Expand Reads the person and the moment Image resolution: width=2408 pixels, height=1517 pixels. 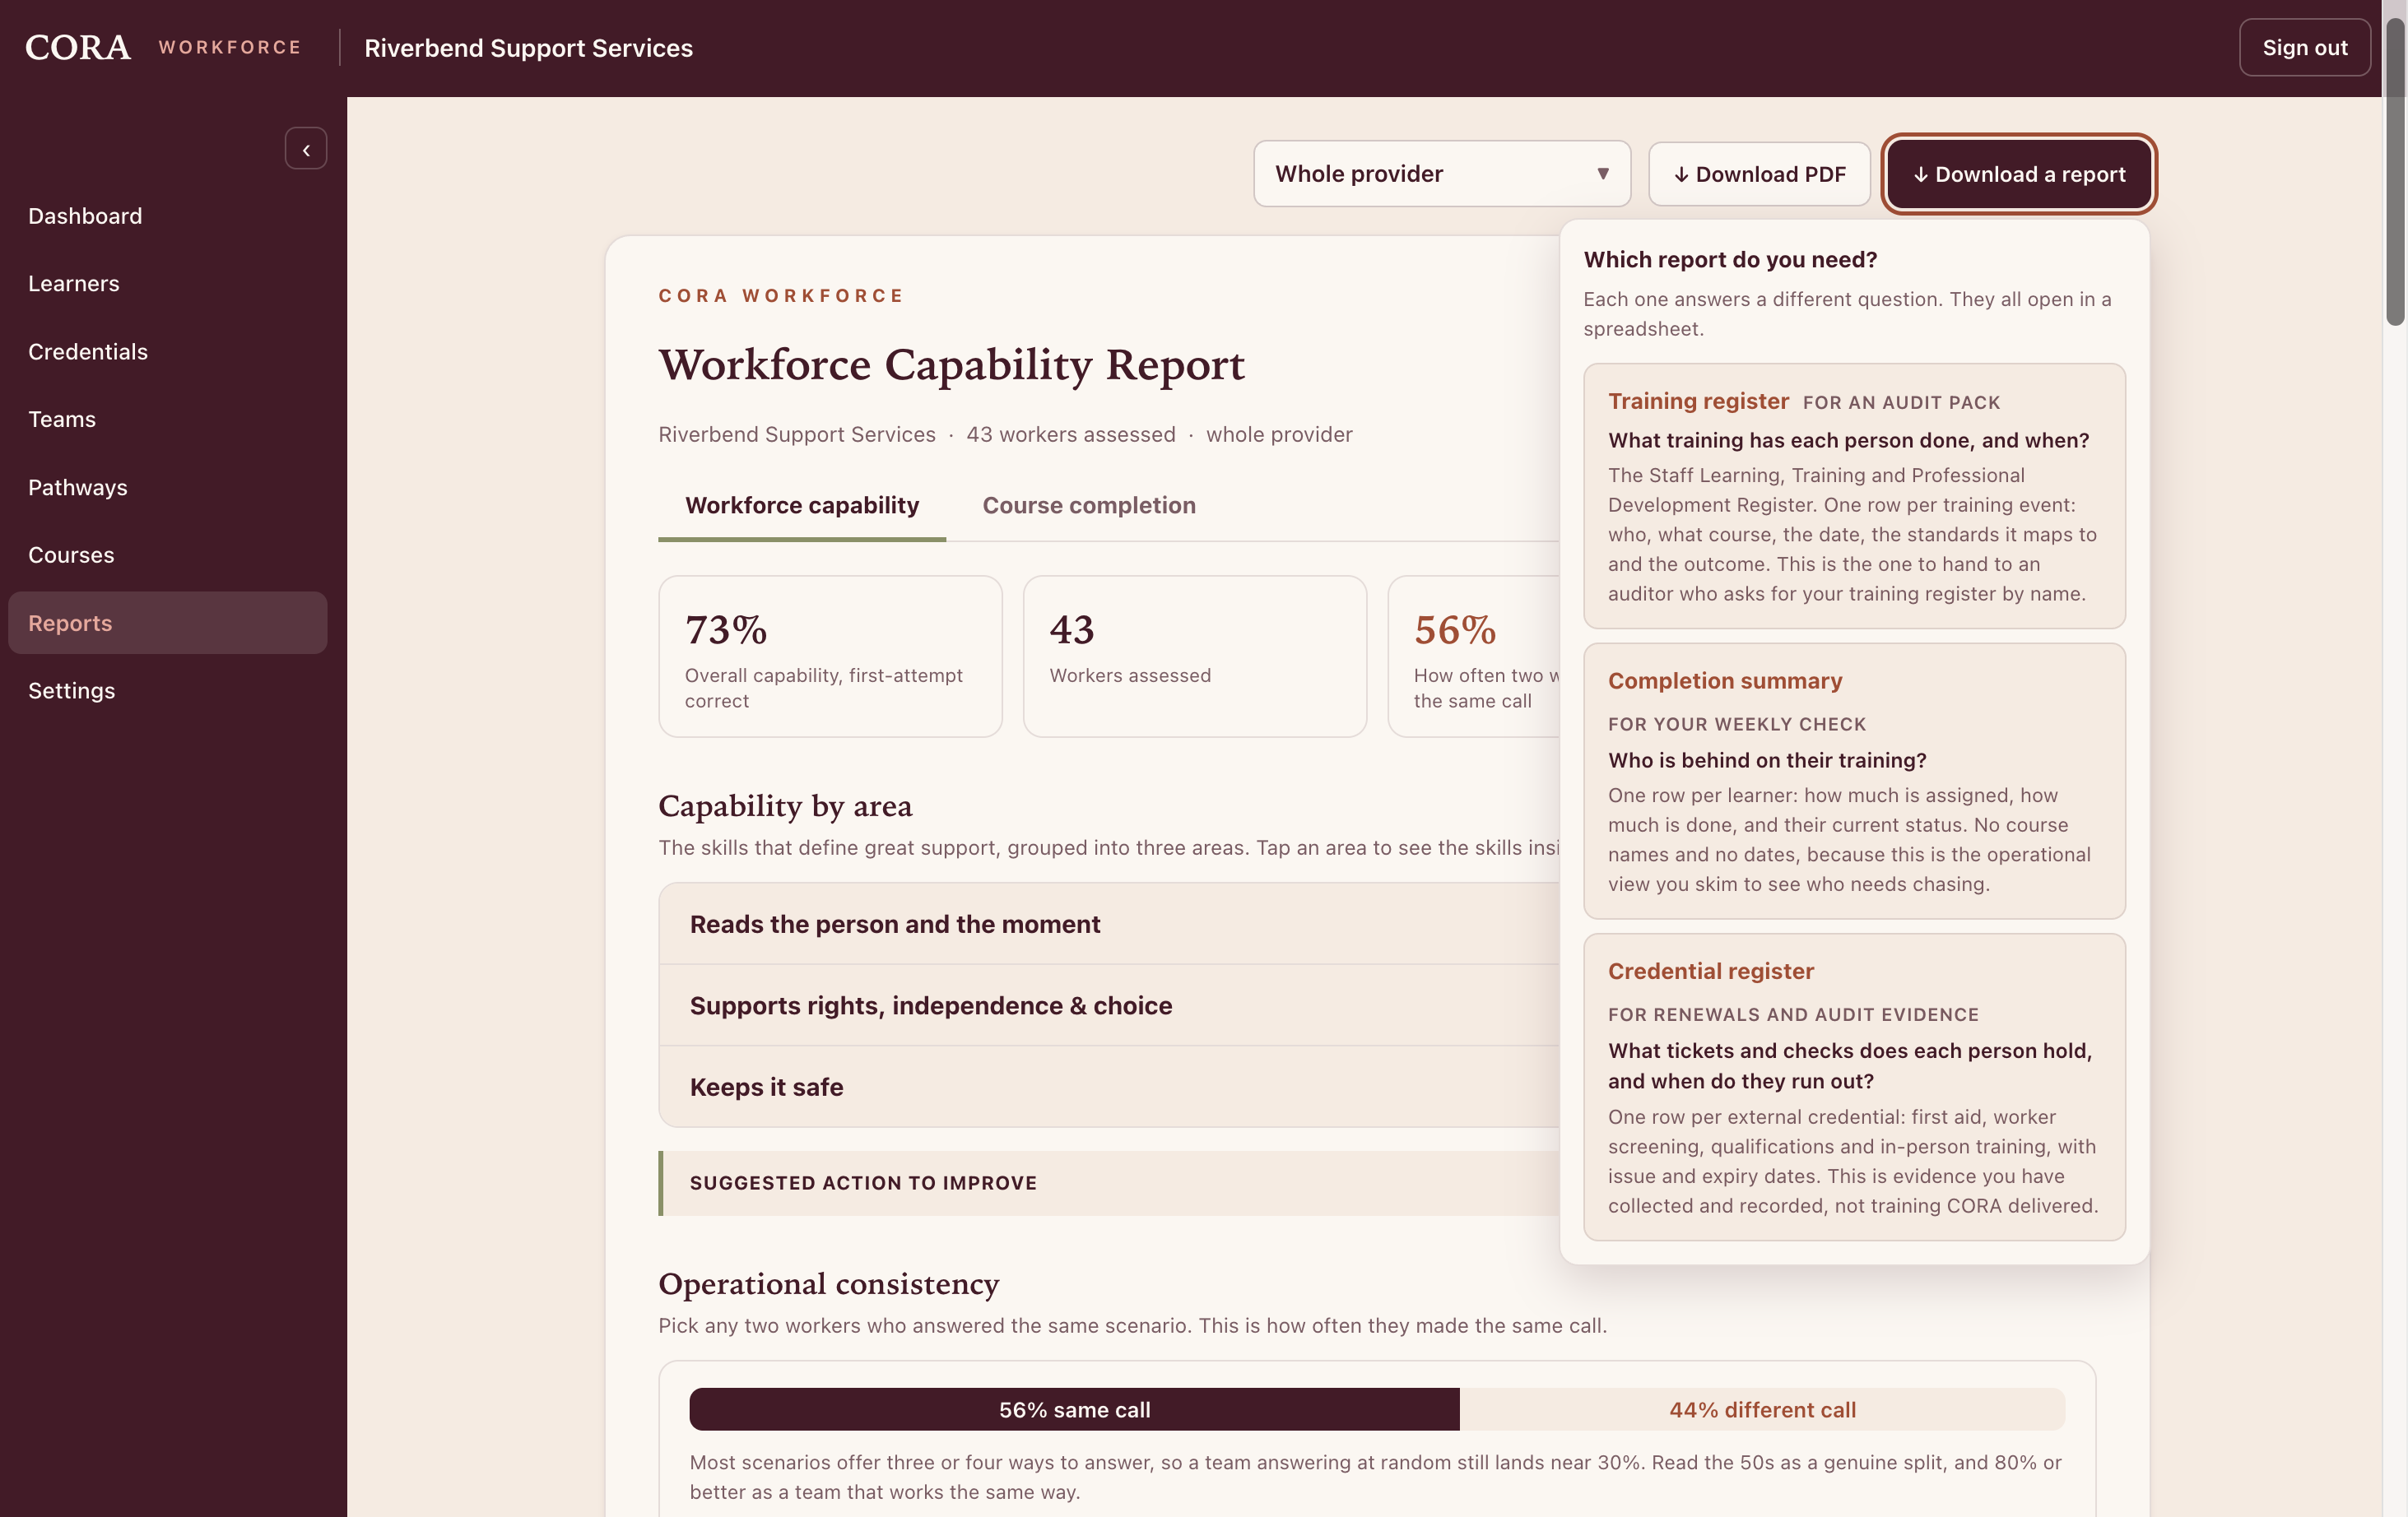coord(1108,925)
